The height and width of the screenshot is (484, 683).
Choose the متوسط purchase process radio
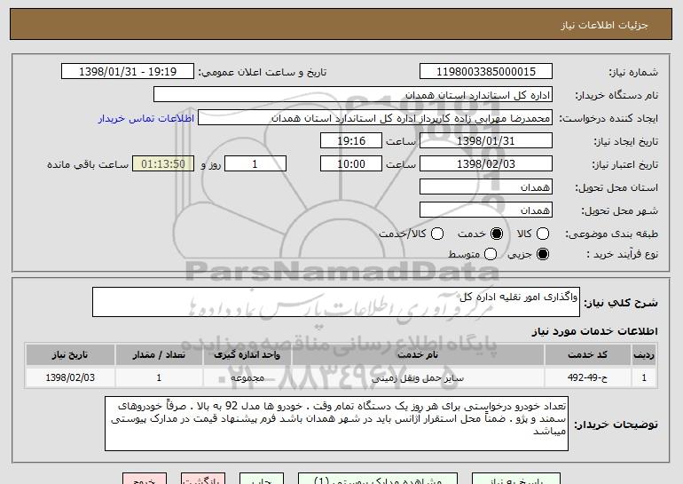click(491, 254)
